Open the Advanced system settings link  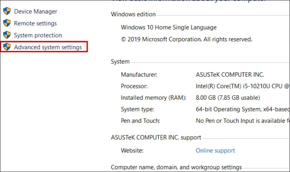[x=48, y=47]
